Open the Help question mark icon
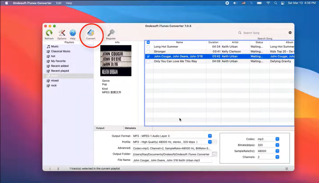 pos(73,33)
